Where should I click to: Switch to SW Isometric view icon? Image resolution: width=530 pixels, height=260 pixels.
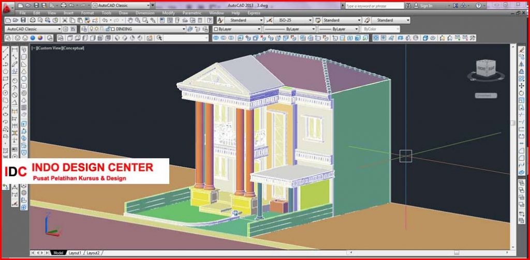[x=117, y=38]
